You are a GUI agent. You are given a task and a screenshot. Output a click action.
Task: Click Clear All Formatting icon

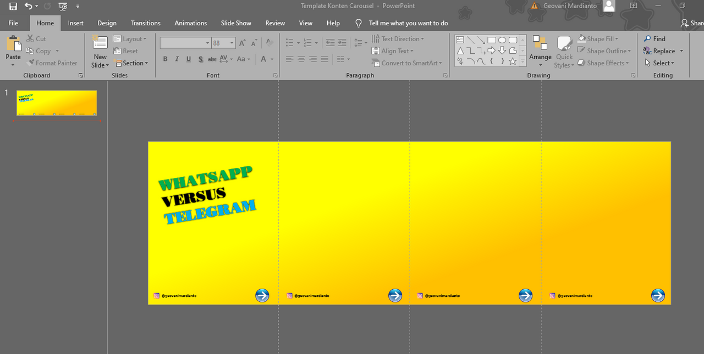269,42
